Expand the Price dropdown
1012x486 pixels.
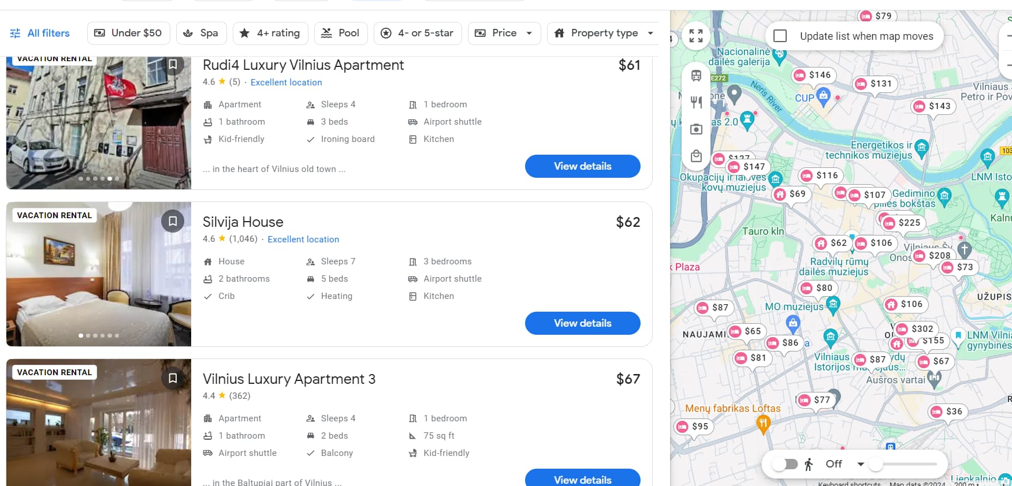tap(504, 33)
